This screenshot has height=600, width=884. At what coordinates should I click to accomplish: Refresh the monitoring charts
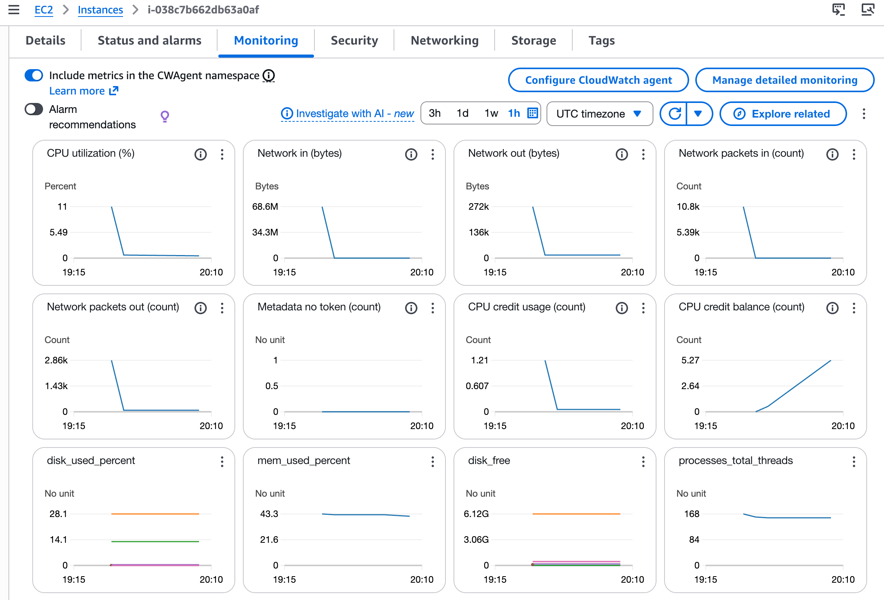pos(675,114)
